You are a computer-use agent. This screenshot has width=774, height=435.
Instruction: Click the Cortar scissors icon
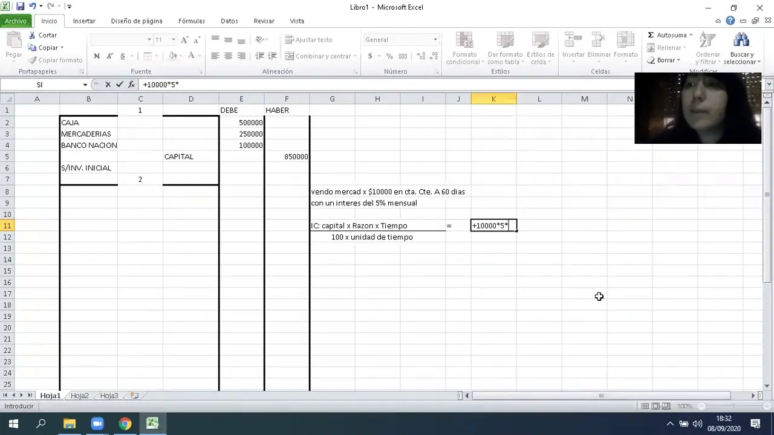click(33, 36)
